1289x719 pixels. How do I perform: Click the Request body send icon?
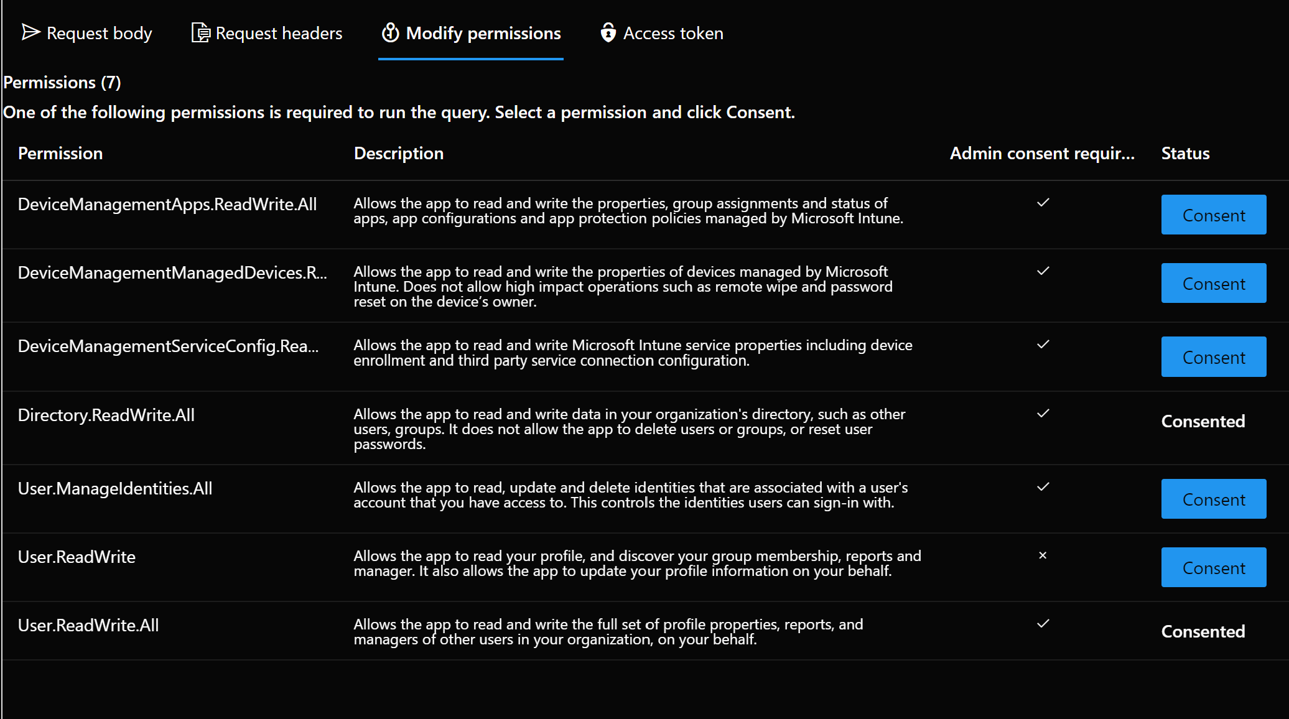tap(30, 32)
